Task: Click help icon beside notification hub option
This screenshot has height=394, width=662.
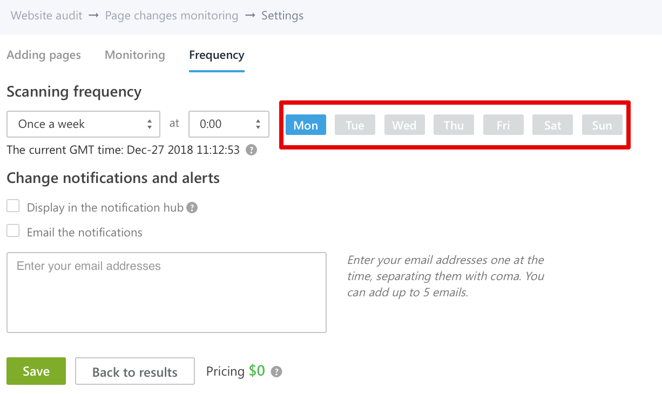Action: tap(192, 208)
